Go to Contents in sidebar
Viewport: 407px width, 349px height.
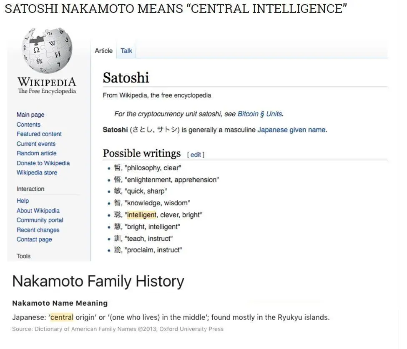click(x=28, y=125)
